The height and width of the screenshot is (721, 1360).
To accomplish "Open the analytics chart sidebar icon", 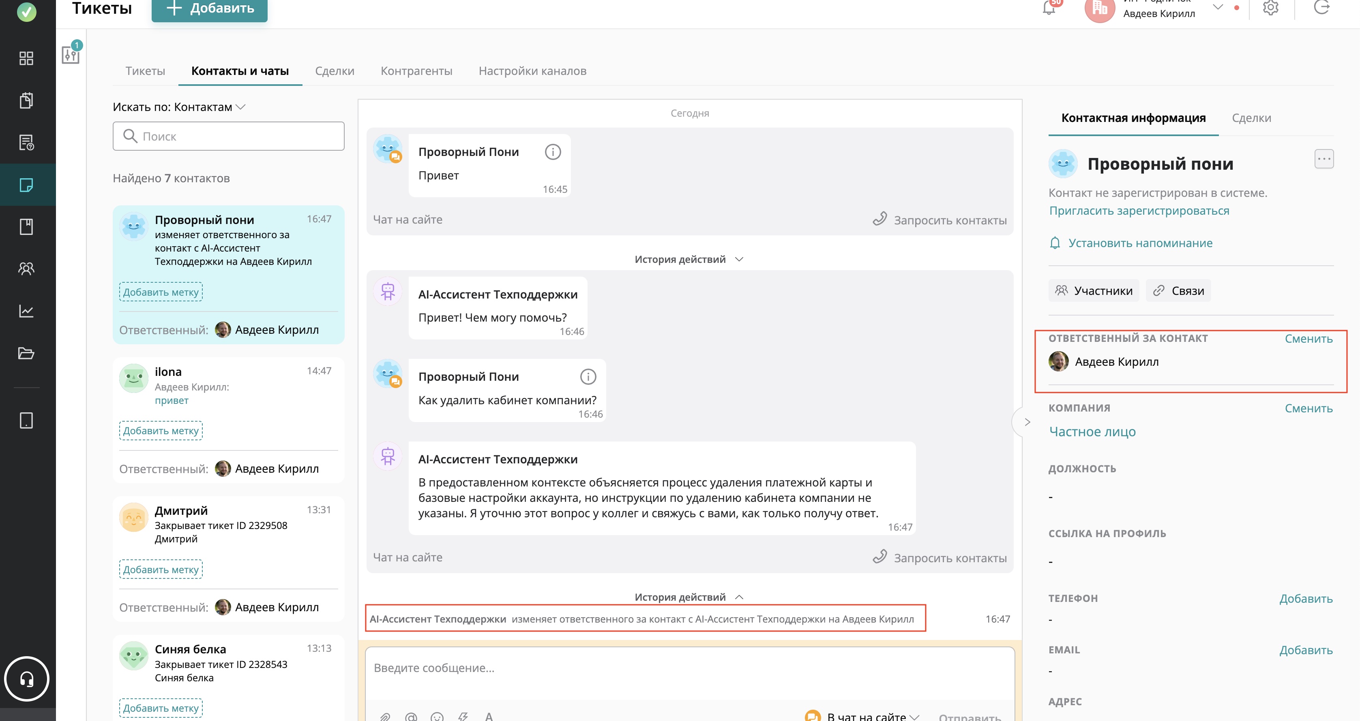I will click(26, 311).
